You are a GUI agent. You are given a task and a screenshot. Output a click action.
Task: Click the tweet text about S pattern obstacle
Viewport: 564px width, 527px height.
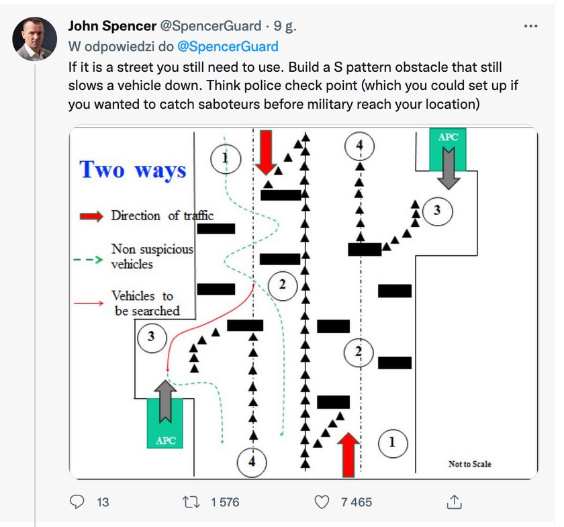(293, 86)
